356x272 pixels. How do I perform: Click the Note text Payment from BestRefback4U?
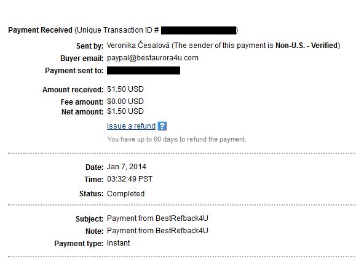tap(157, 231)
